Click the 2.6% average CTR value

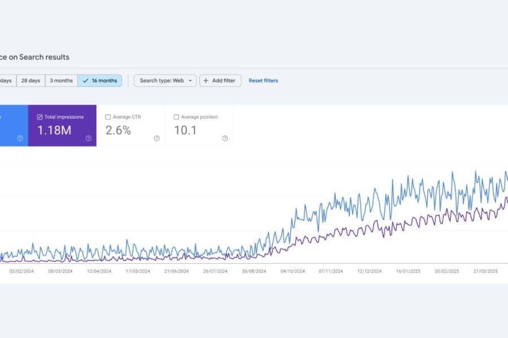(118, 131)
